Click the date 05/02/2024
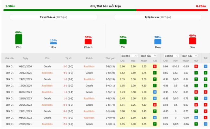This screenshot has width=210, height=129. (26, 92)
